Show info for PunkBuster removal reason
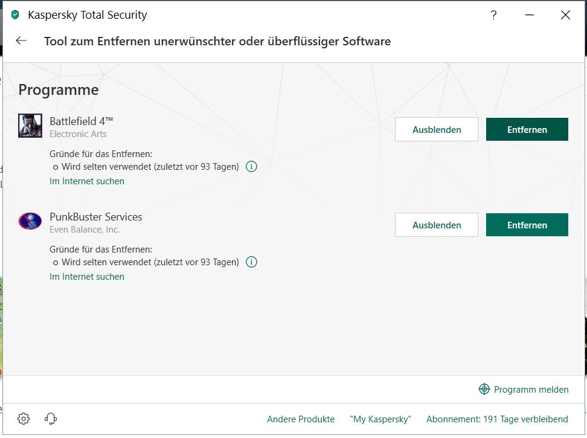 coord(252,262)
